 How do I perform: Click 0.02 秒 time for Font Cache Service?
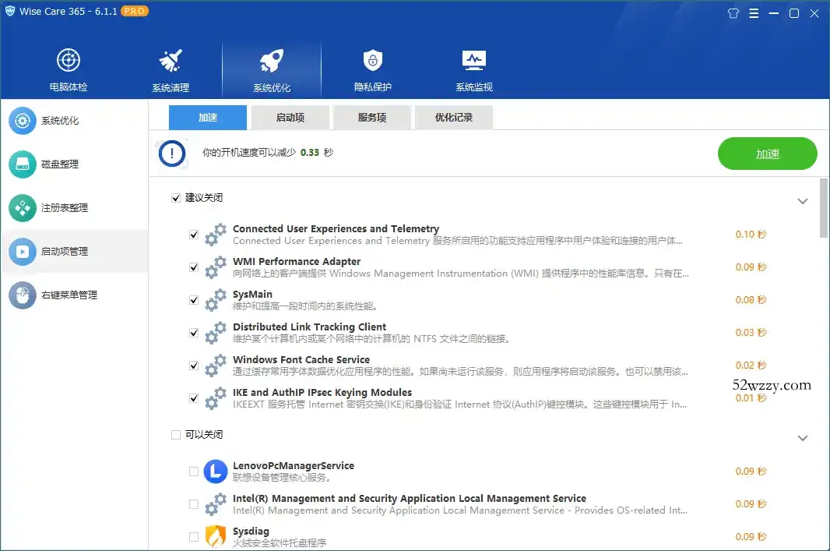point(751,366)
